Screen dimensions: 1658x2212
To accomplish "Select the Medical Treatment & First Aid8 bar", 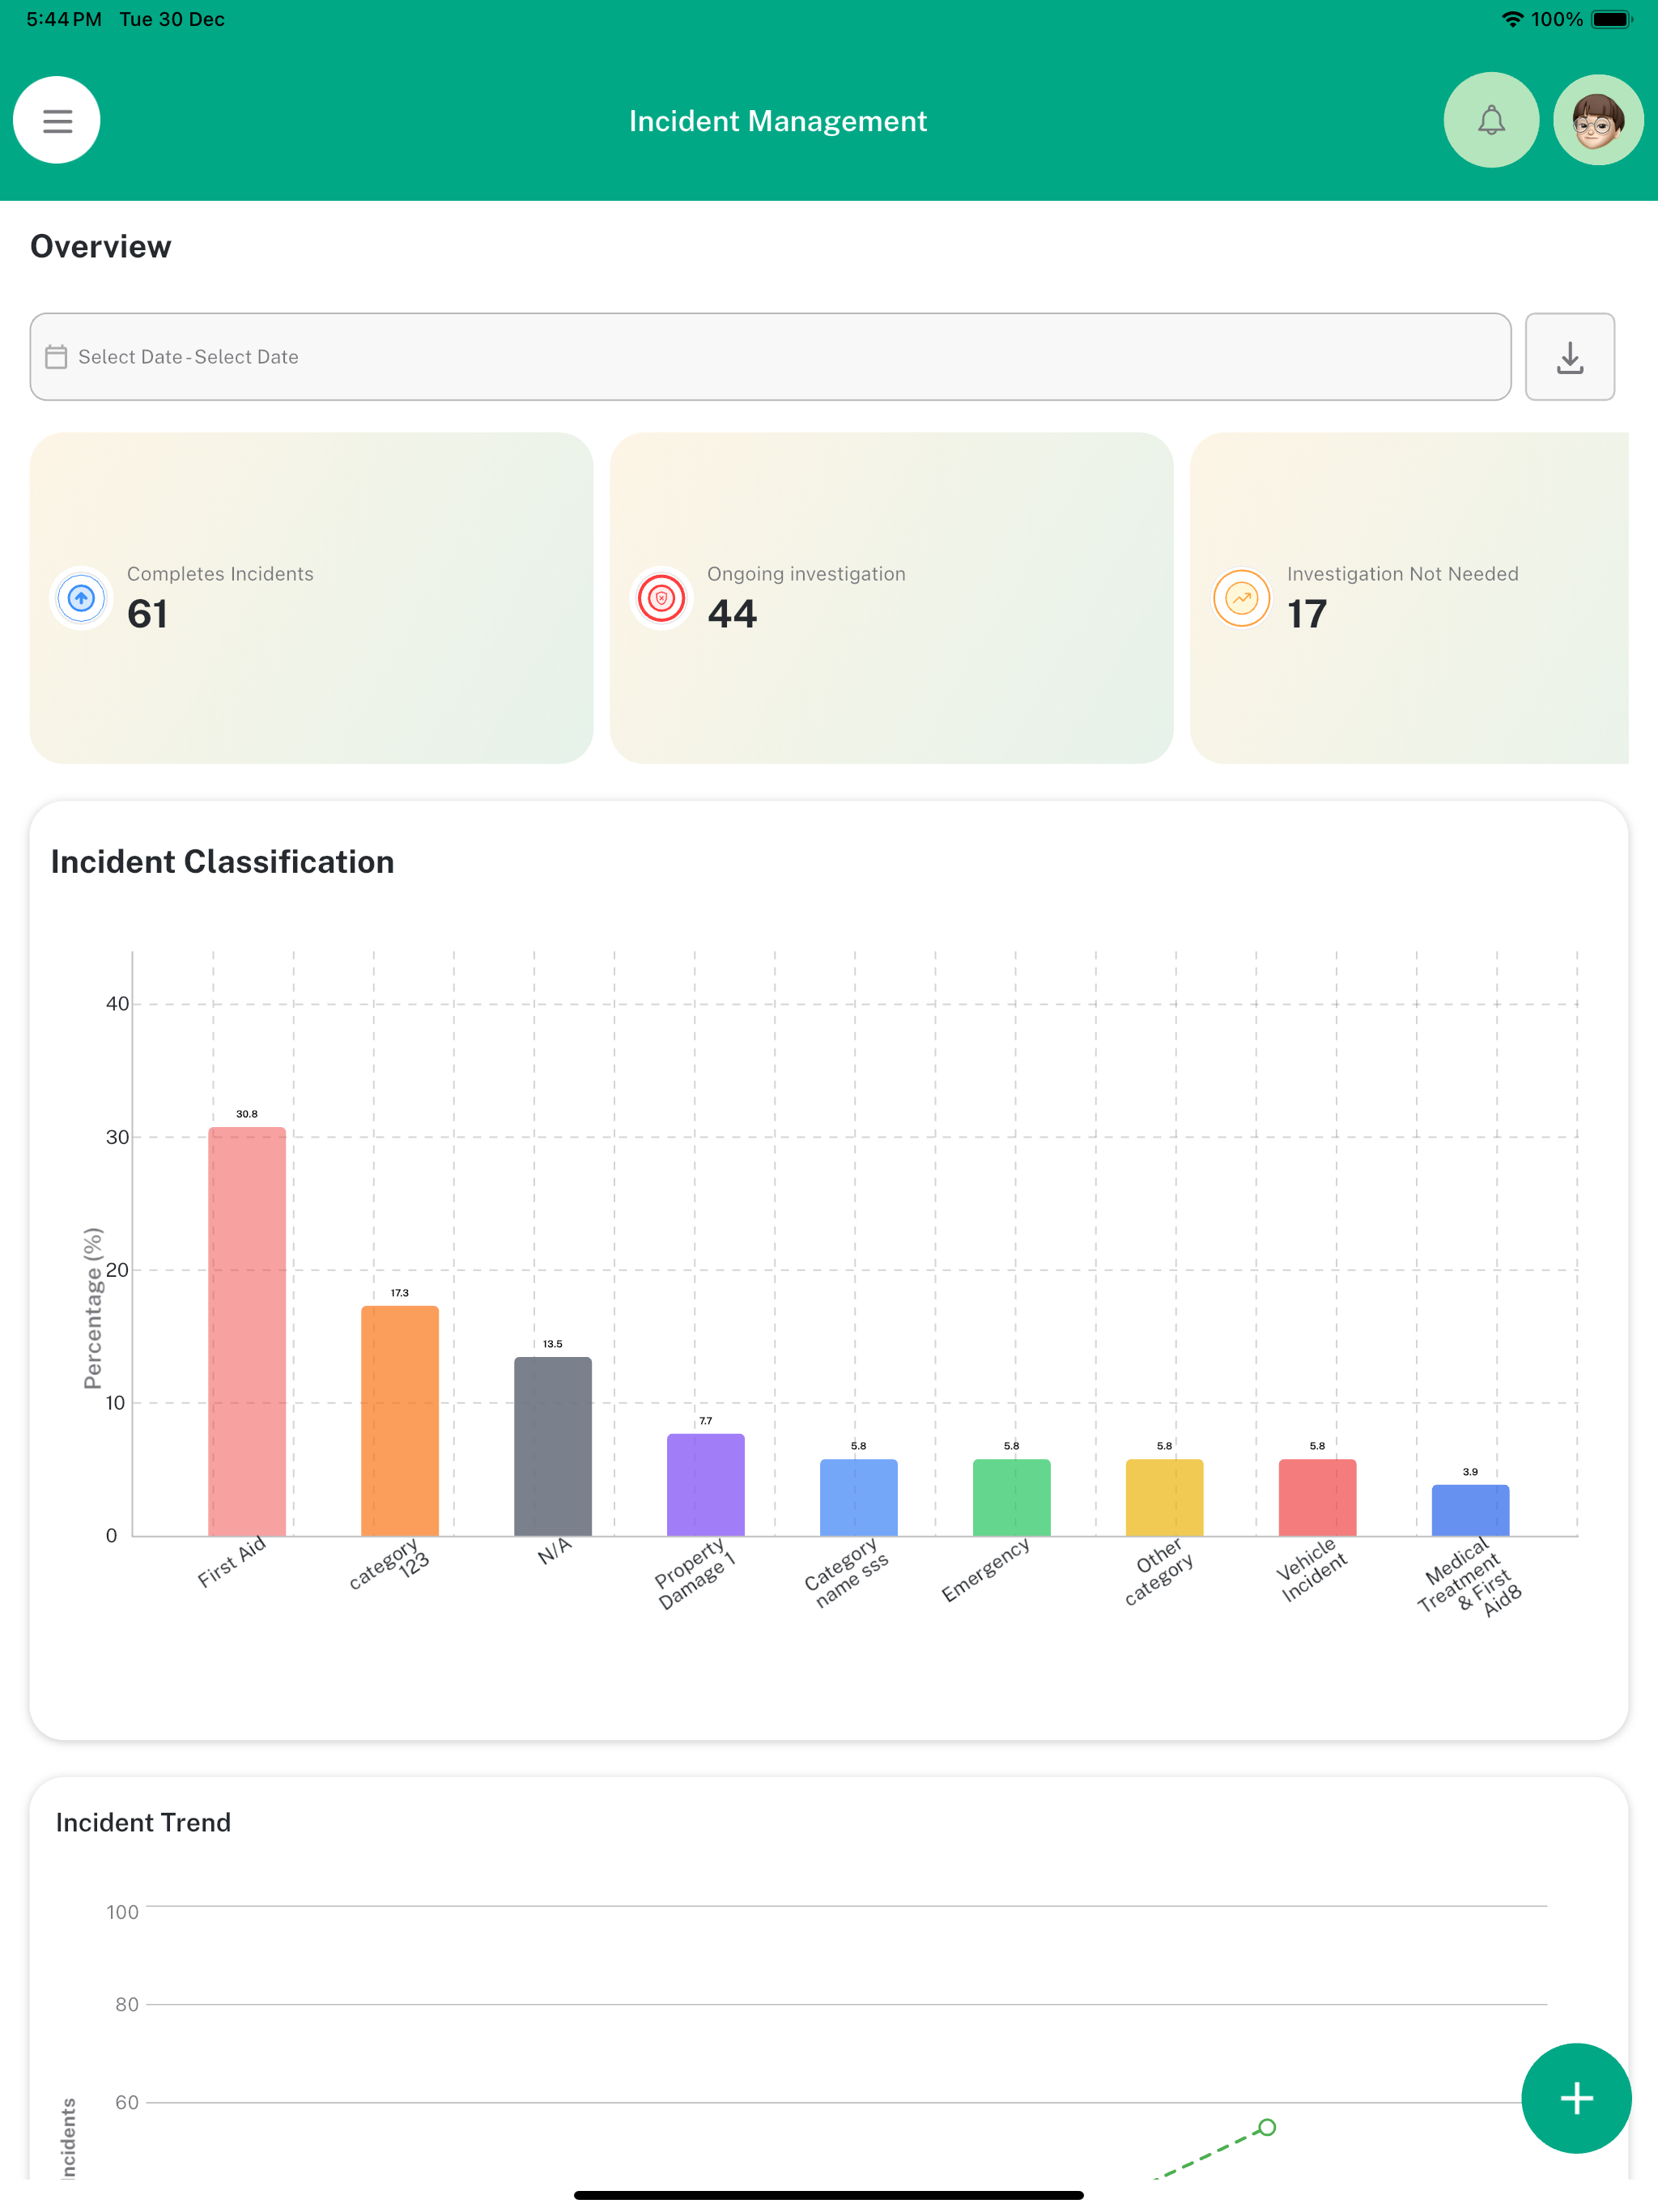I will click(x=1471, y=1510).
